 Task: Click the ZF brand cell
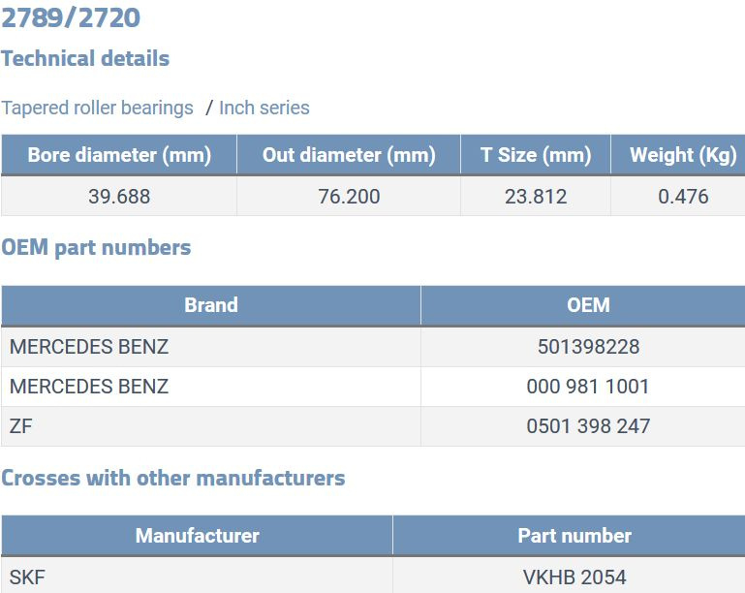click(x=211, y=426)
